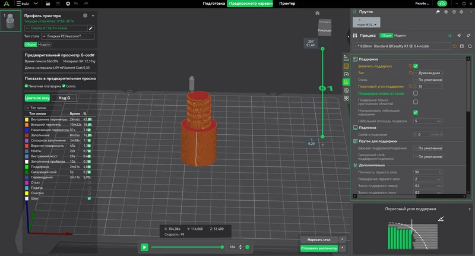
Task: Open the support settings side tab icon
Action: pyautogui.click(x=346, y=82)
